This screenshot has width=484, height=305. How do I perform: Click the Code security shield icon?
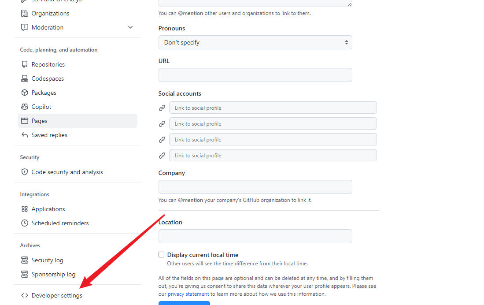[x=25, y=172]
